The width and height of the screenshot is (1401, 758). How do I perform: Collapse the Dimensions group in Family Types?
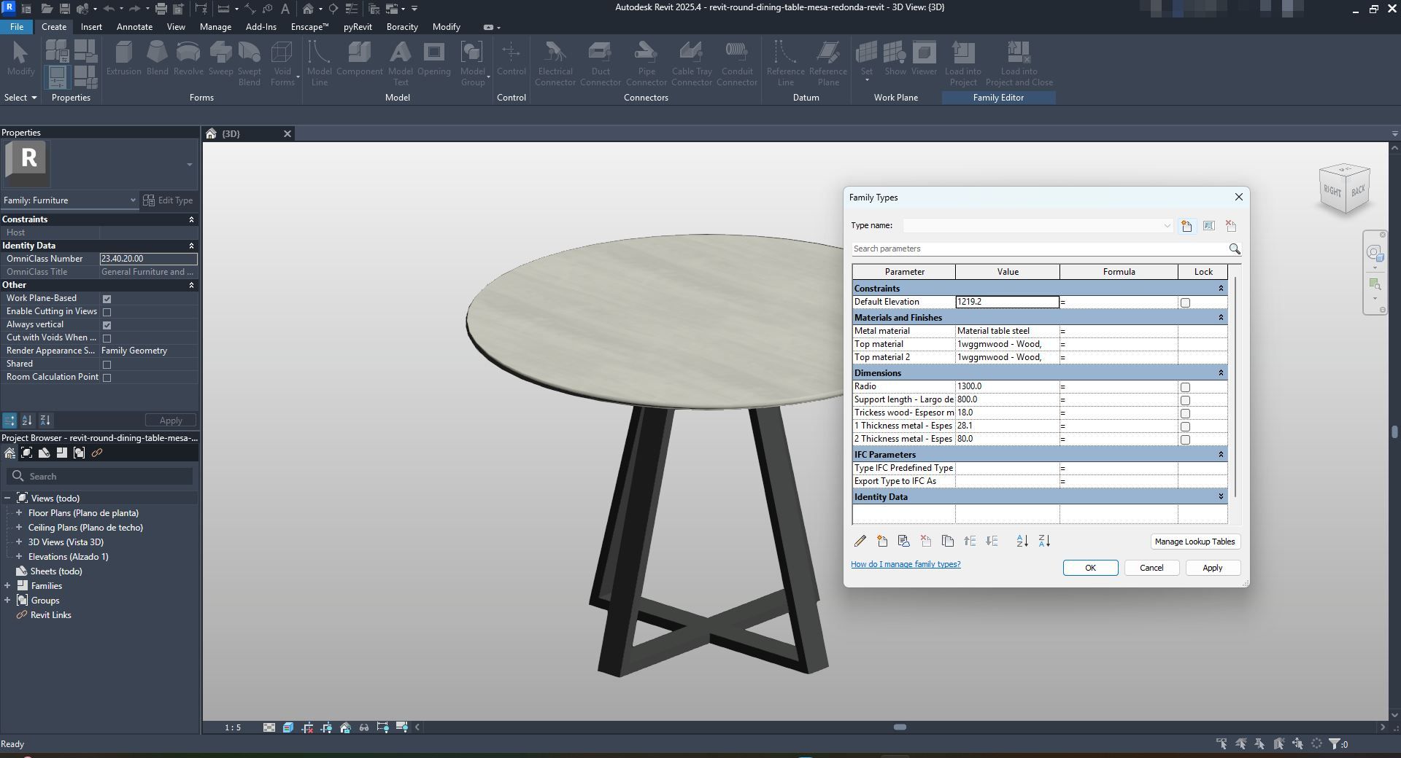(x=1221, y=373)
